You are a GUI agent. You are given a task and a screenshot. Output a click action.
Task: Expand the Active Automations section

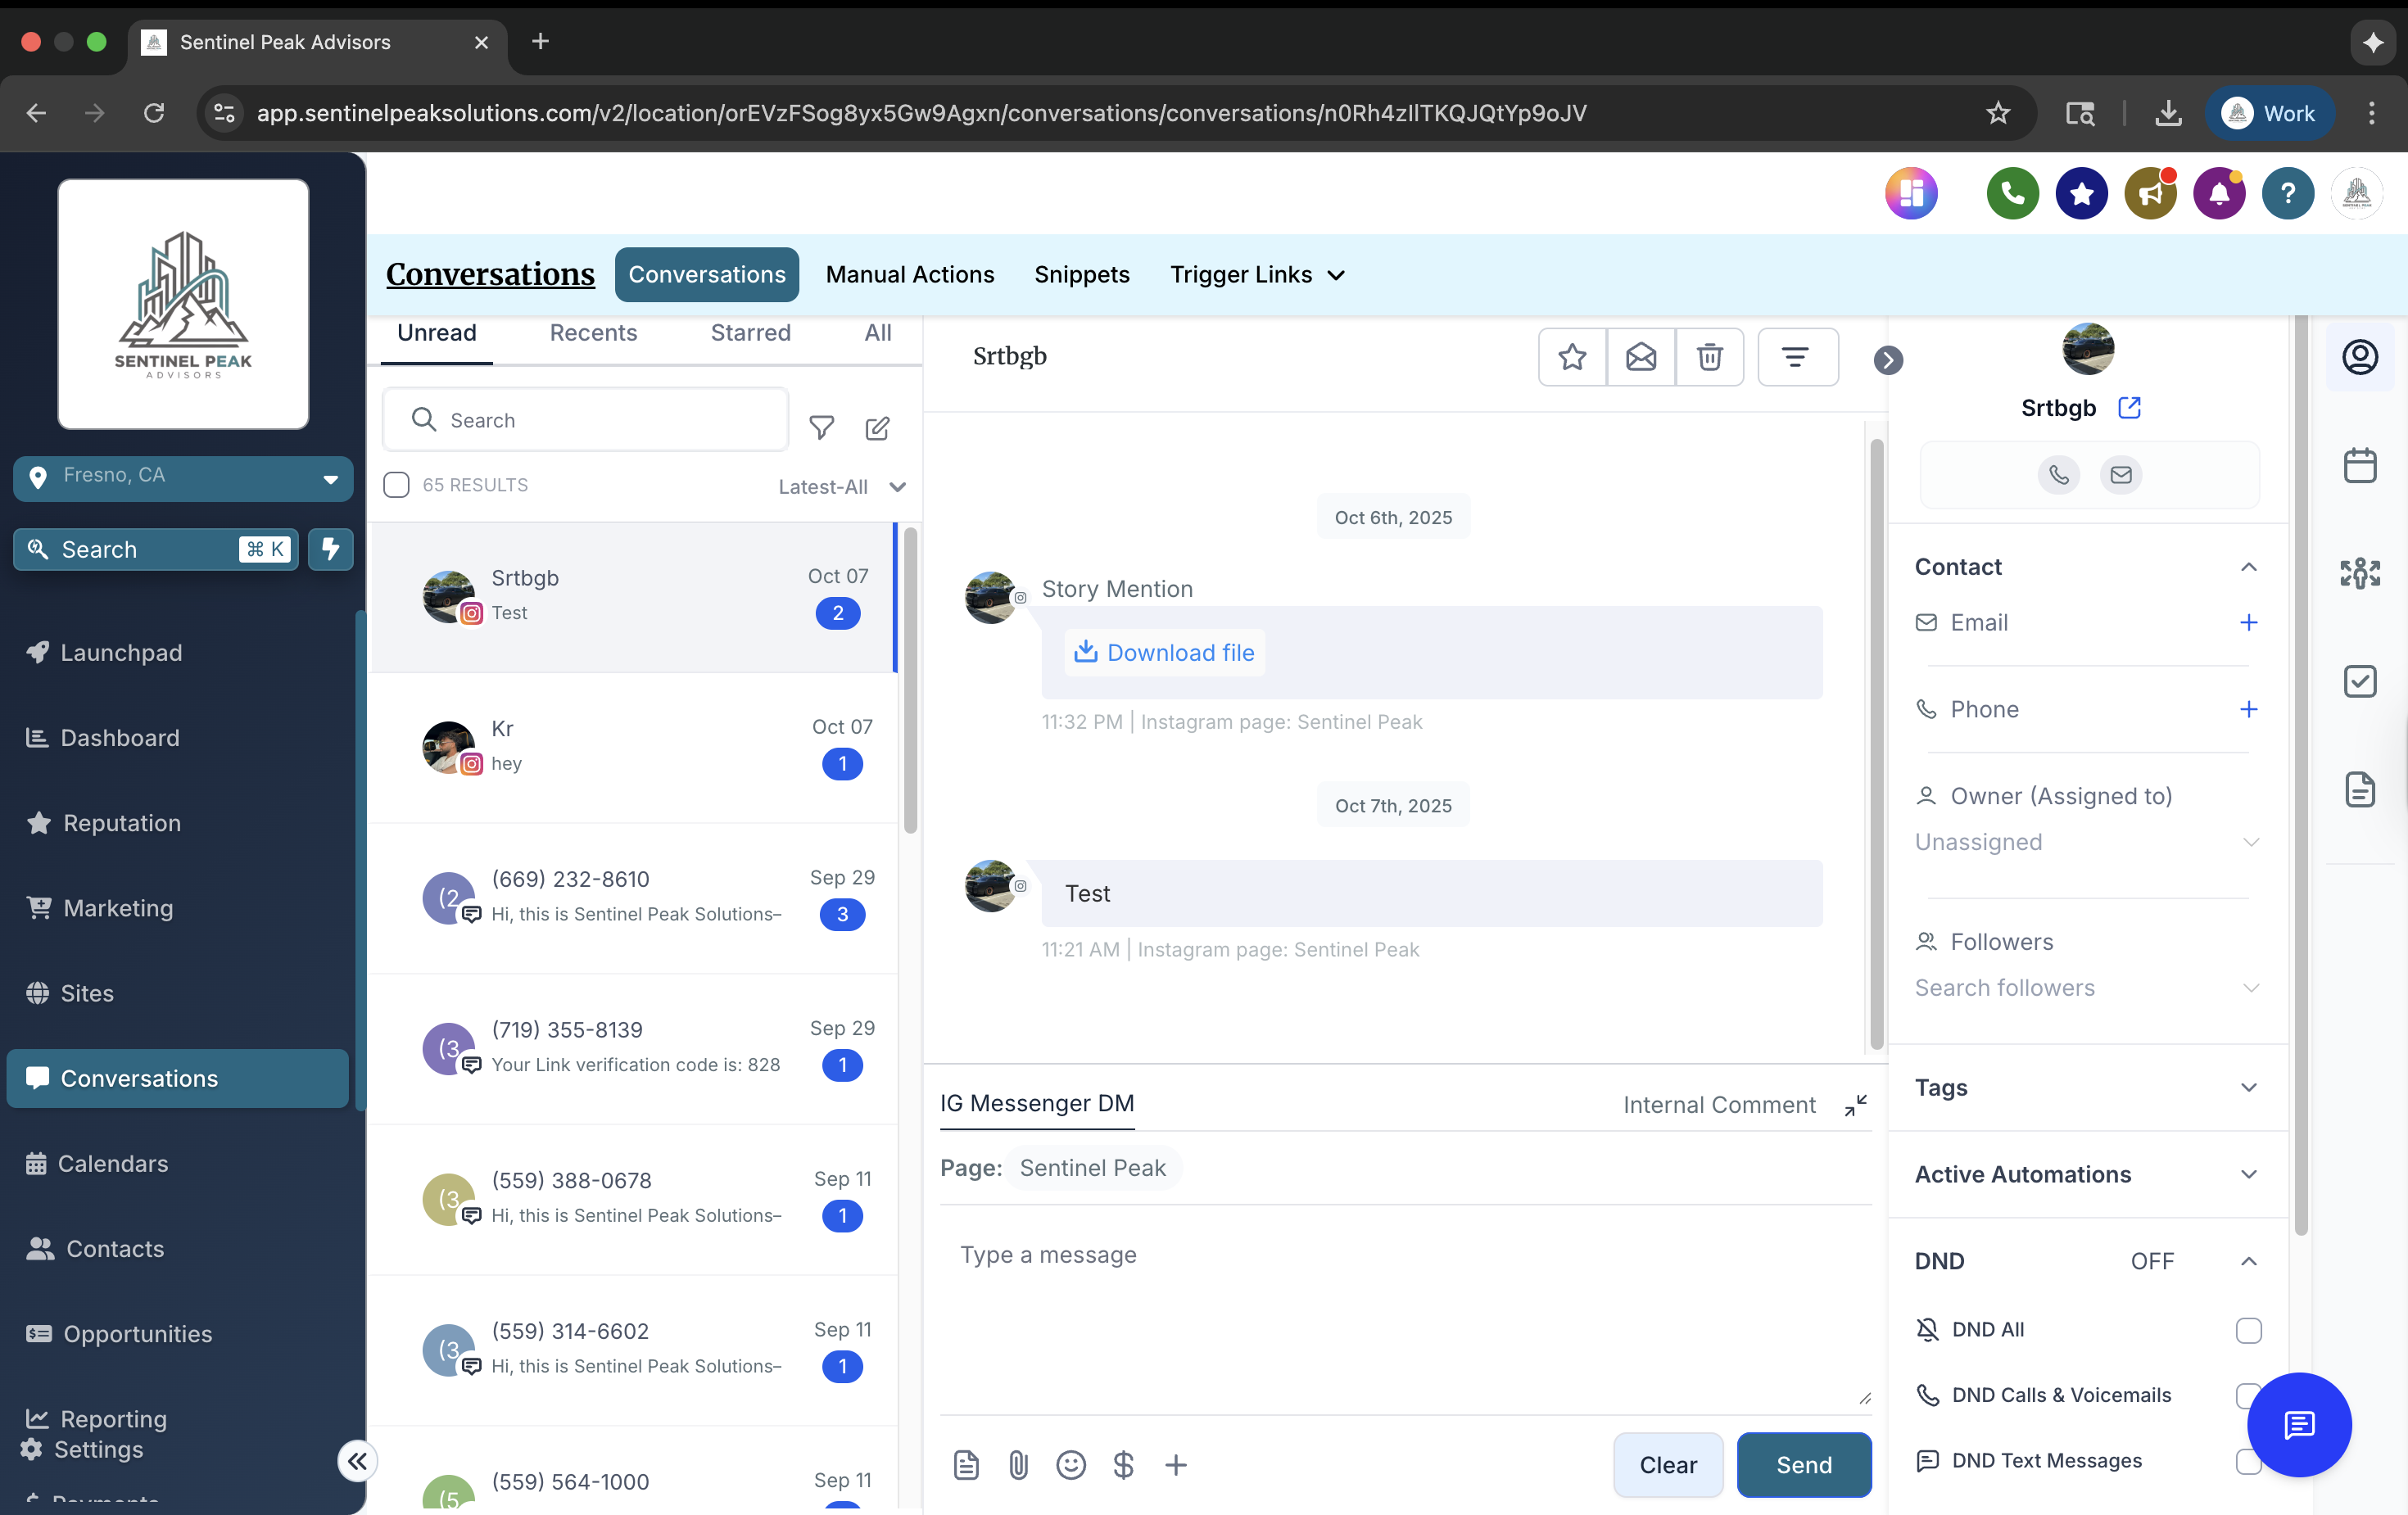pos(2250,1175)
